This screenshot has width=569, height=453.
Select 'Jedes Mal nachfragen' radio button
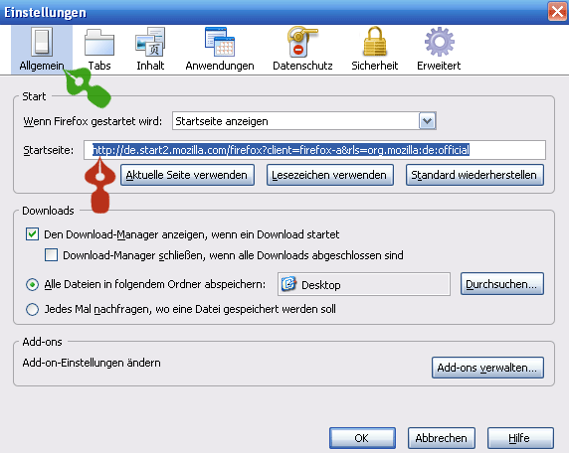coord(32,310)
